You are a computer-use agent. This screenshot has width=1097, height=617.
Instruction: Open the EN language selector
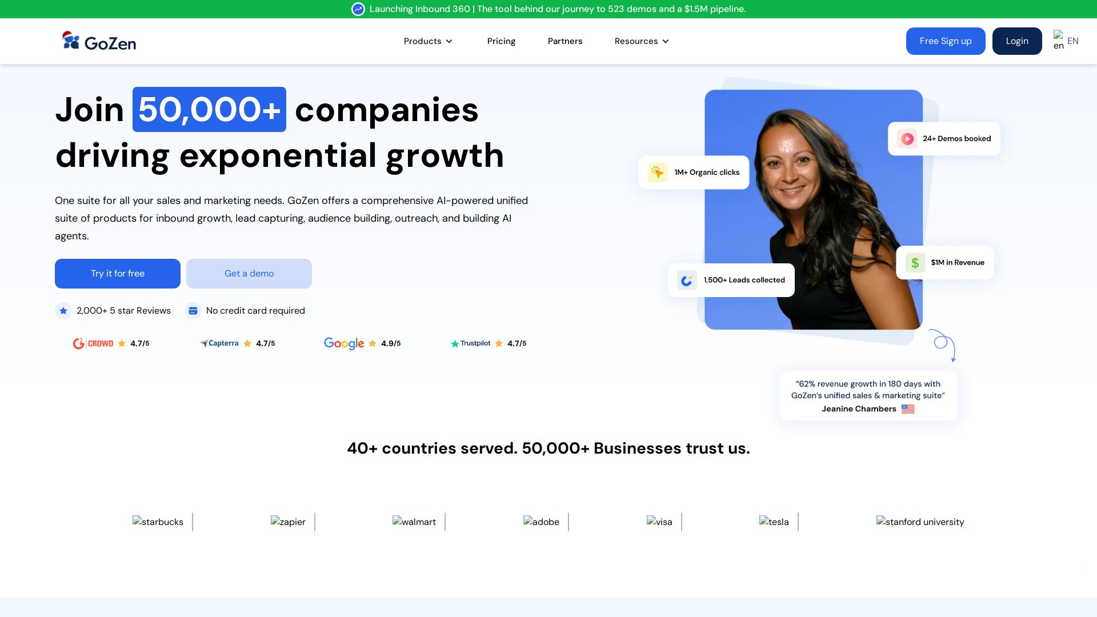click(1066, 41)
